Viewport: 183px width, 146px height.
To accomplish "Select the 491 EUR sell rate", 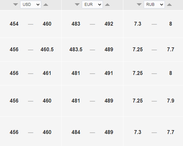I will [x=109, y=73].
